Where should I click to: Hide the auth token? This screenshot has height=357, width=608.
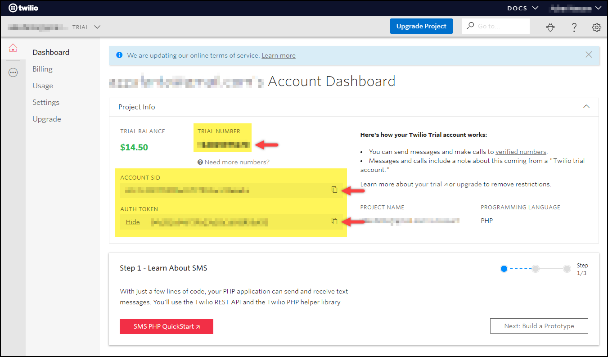coord(133,222)
